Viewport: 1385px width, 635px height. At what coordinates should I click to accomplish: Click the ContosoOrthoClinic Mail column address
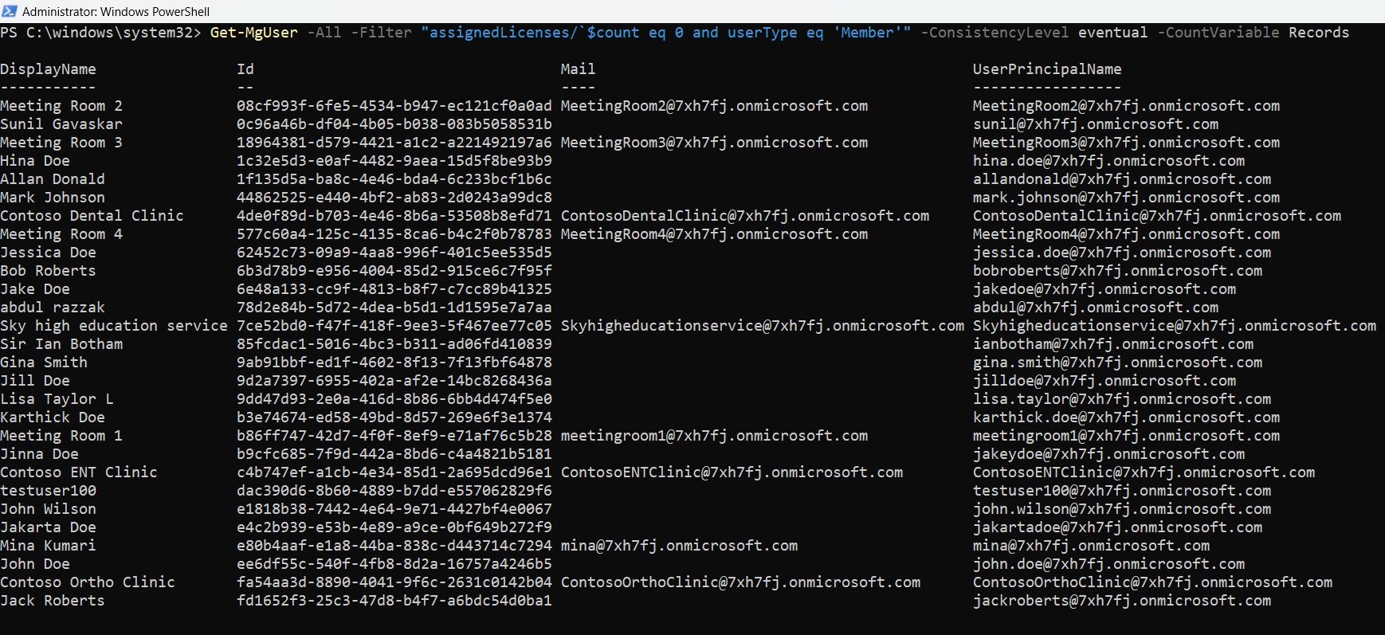click(x=740, y=582)
